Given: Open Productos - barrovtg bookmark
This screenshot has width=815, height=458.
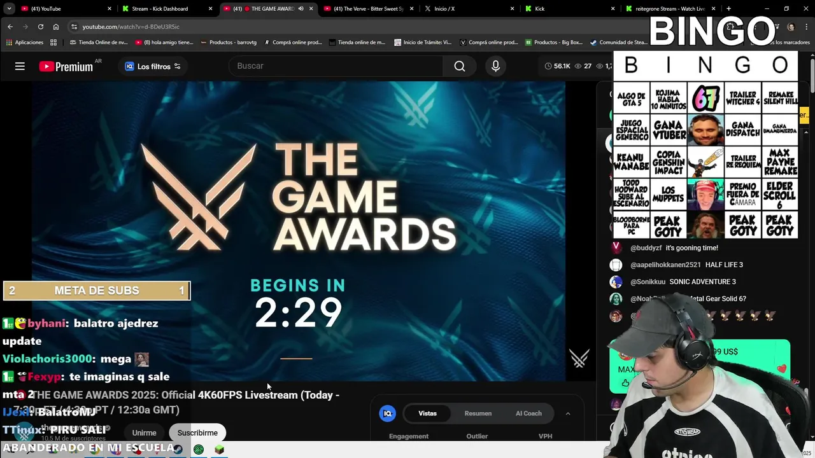Looking at the screenshot, I should point(229,43).
